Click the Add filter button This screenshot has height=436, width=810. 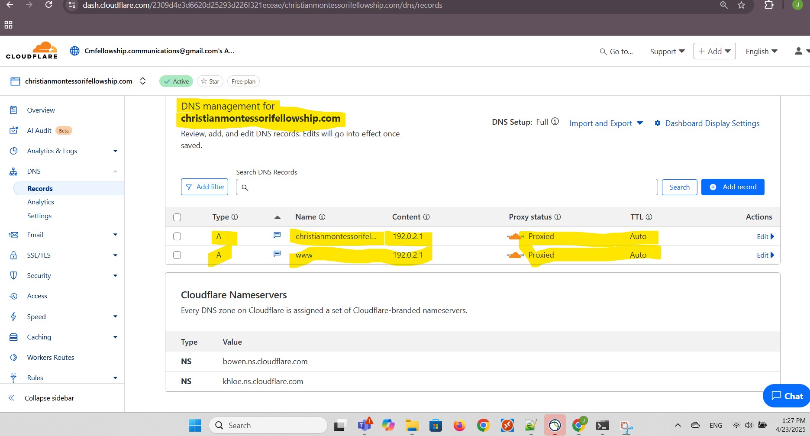[204, 187]
